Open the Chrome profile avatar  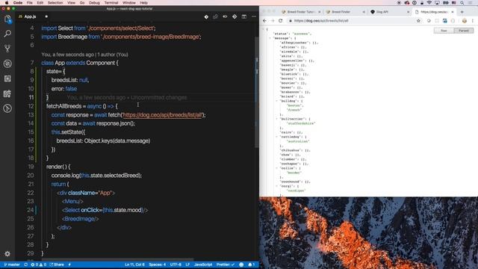pos(465,21)
